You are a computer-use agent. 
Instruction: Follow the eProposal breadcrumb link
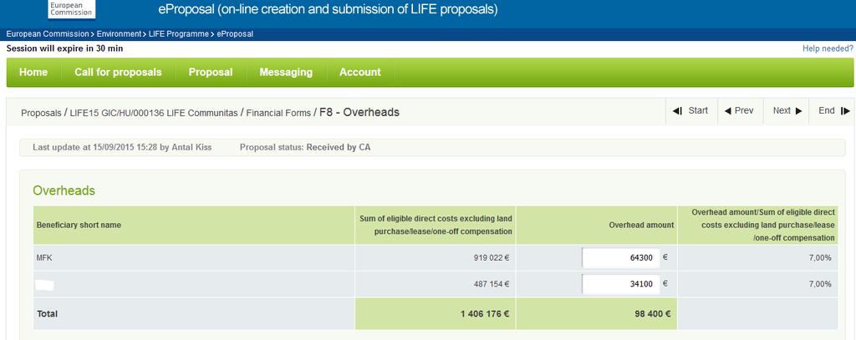click(235, 34)
